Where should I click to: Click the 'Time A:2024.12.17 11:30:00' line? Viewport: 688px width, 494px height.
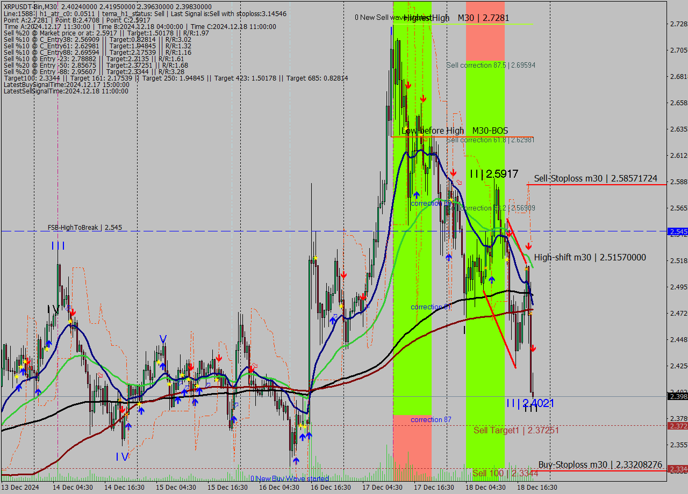pyautogui.click(x=140, y=26)
